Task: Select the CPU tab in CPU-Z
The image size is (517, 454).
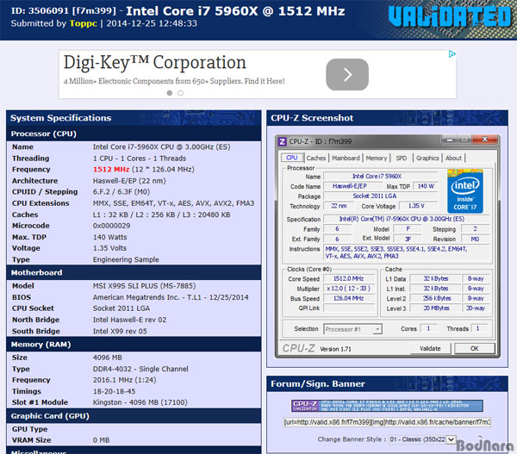Action: tap(292, 158)
